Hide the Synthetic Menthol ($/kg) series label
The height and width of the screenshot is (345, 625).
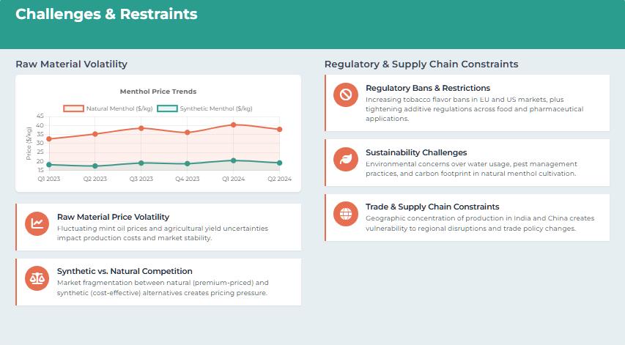(215, 108)
